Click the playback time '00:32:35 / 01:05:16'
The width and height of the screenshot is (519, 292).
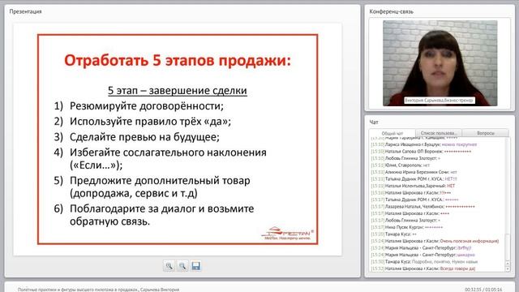[x=483, y=290]
